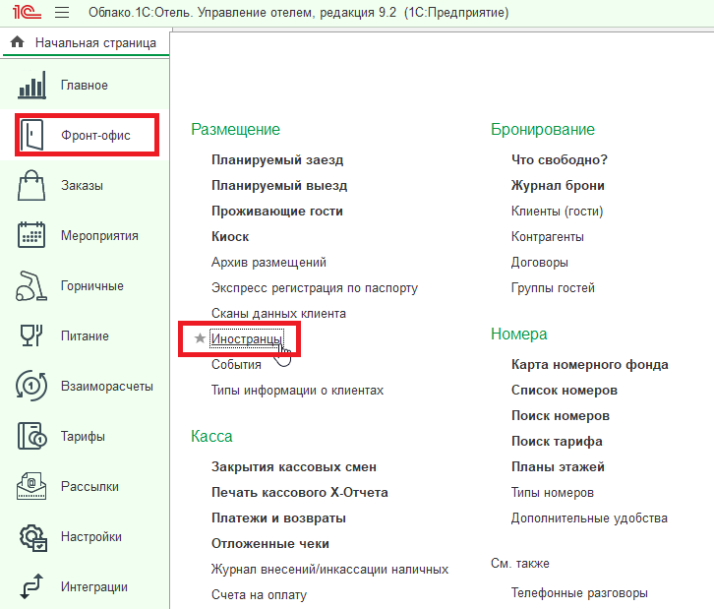714x609 pixels.
Task: Open Закрытия кассовых смен
Action: (294, 467)
